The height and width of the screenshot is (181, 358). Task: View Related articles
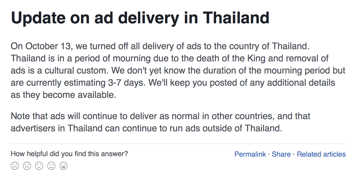[x=321, y=154]
